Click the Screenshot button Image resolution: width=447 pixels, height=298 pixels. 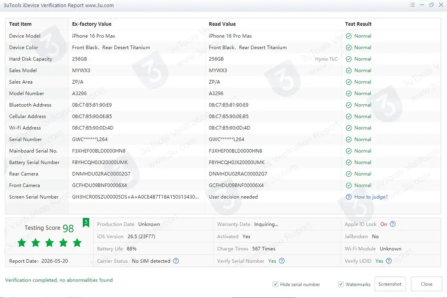coord(390,284)
